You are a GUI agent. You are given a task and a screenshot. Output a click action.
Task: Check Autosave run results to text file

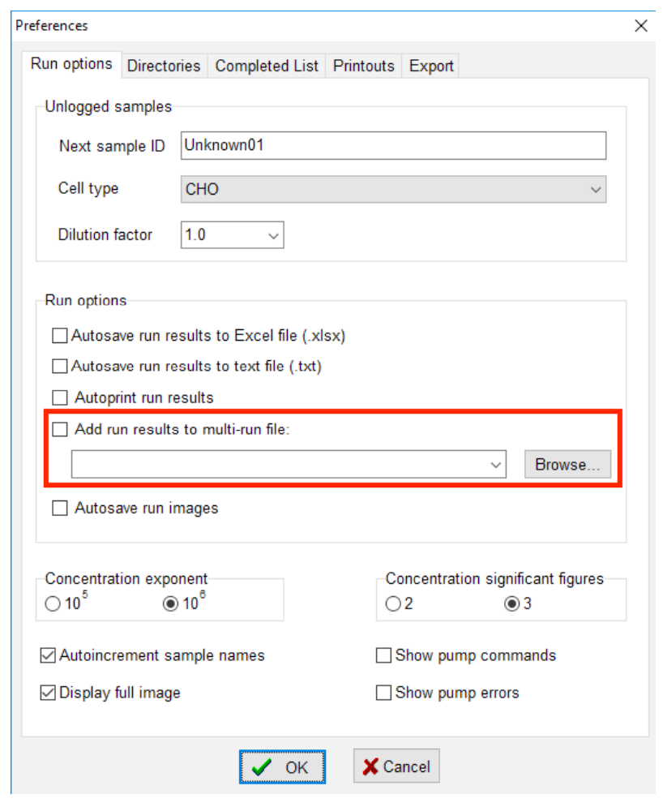click(x=60, y=367)
